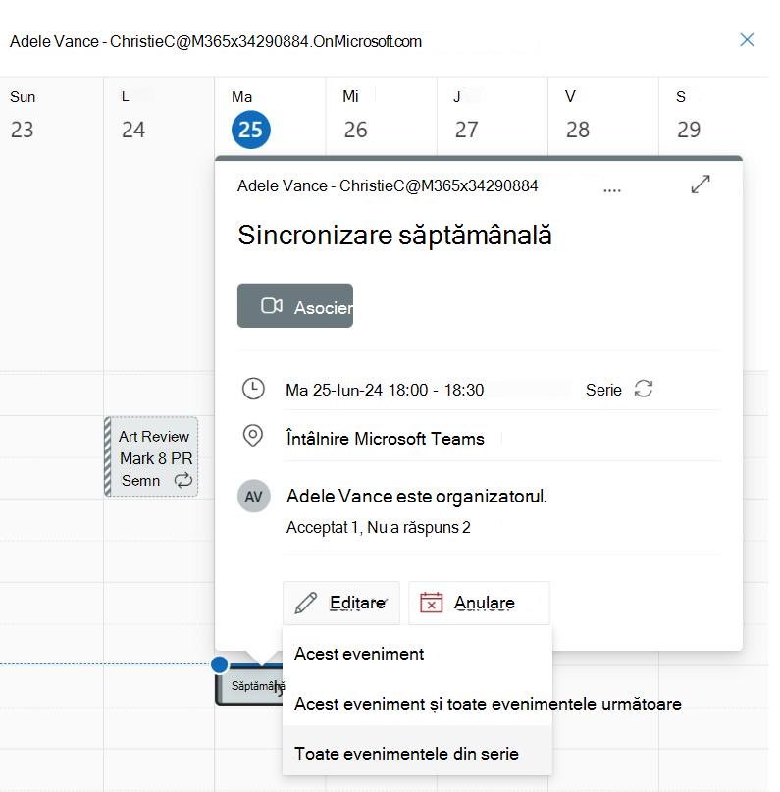The height and width of the screenshot is (792, 780).
Task: Open responses summary 'Acceptat 1, Nu a răspuns 2'
Action: point(378,527)
